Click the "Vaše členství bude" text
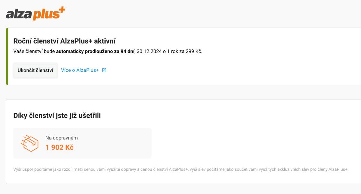The width and height of the screenshot is (361, 194). pyautogui.click(x=34, y=51)
